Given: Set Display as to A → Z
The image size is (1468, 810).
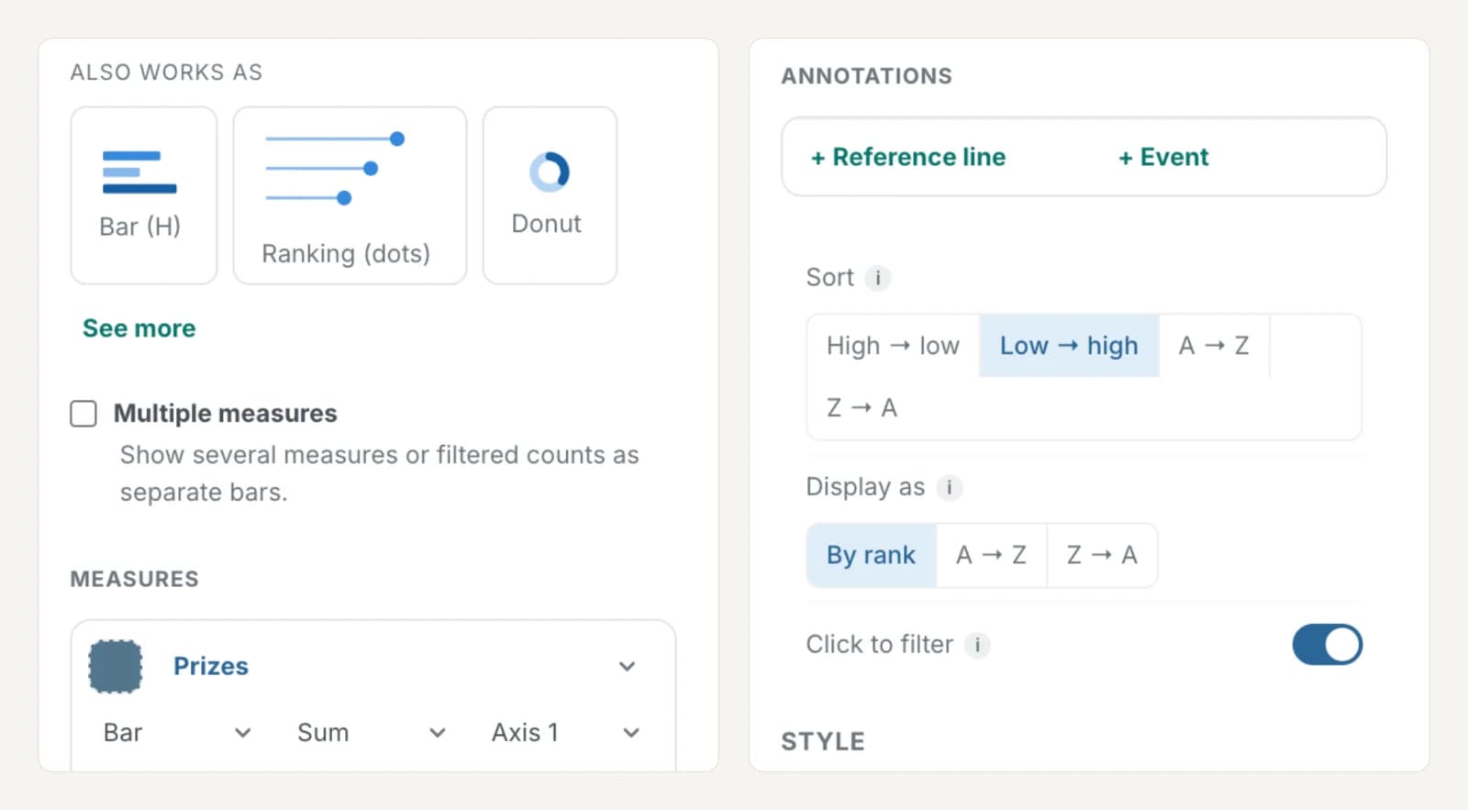Looking at the screenshot, I should (x=991, y=555).
